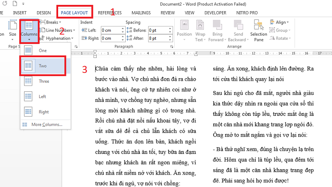Open the Breaks dropdown
Image resolution: width=332 pixels, height=187 pixels.
(x=51, y=22)
